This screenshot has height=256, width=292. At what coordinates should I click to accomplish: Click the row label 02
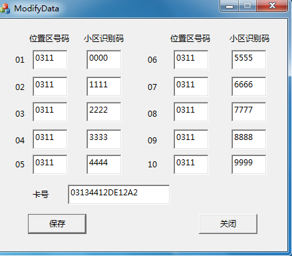(x=20, y=87)
